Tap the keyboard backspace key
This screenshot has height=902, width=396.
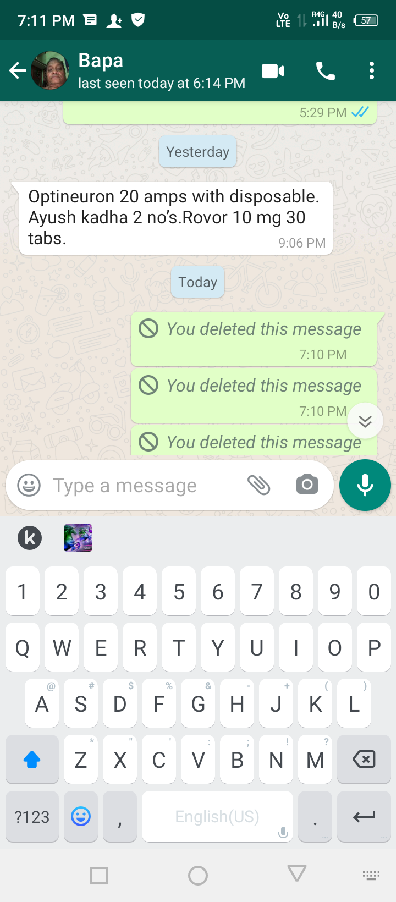pos(364,760)
